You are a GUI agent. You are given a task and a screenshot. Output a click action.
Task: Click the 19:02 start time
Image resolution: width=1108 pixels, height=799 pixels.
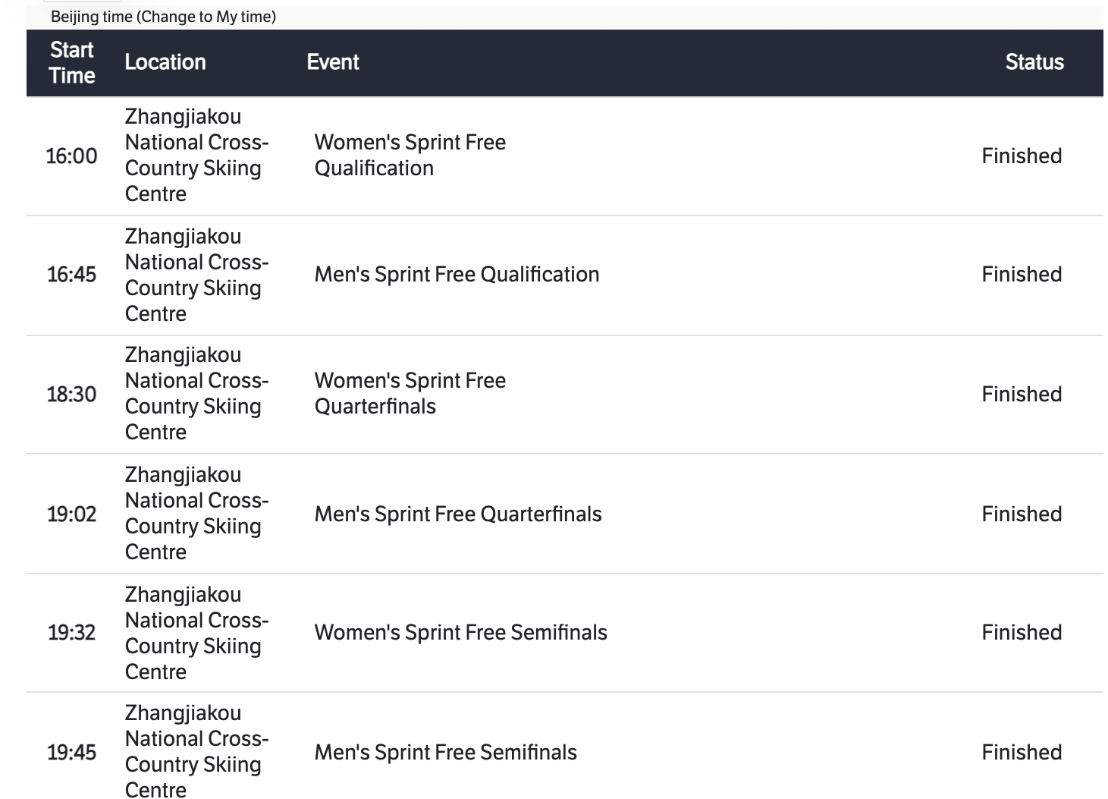[71, 514]
